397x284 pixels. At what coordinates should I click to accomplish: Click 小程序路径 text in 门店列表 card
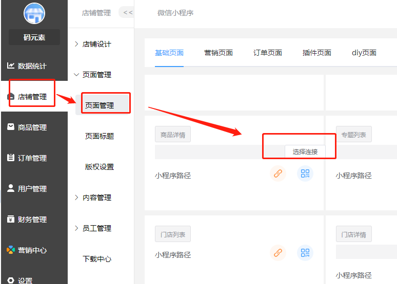click(x=173, y=255)
